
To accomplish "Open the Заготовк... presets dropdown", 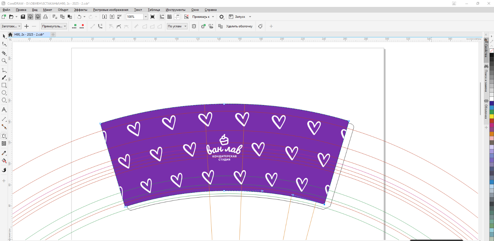I will pos(11,26).
